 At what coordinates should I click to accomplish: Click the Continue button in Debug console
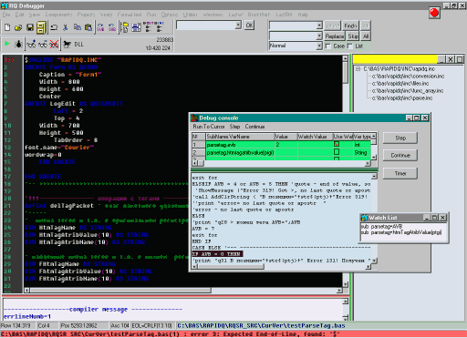[400, 155]
